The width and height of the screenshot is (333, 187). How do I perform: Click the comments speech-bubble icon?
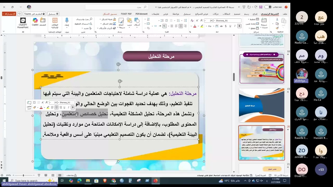tap(19, 14)
